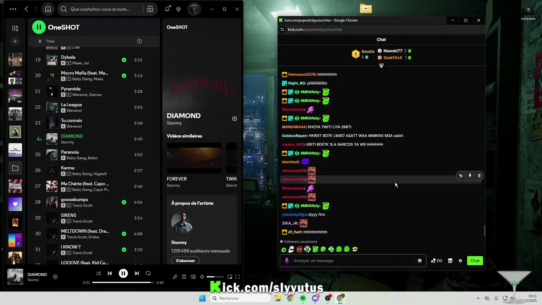Open Spotify home page

(48, 9)
